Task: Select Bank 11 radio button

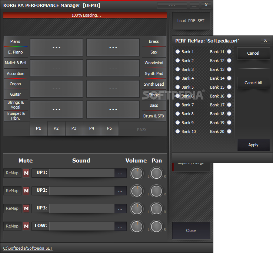Action: point(229,52)
